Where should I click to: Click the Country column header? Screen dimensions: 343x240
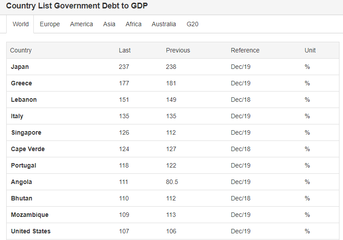(21, 50)
